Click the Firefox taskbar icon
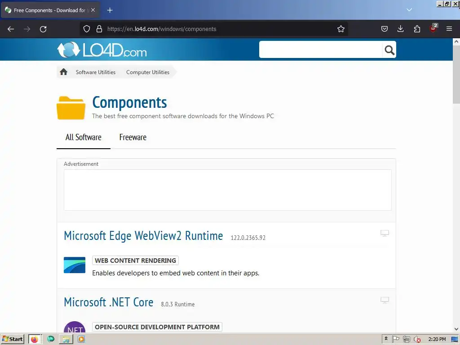460x345 pixels. click(x=35, y=339)
